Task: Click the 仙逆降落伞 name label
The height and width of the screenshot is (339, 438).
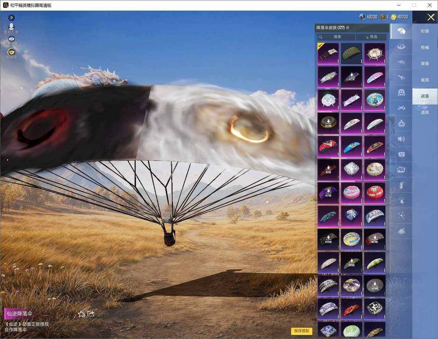Action: click(x=20, y=314)
